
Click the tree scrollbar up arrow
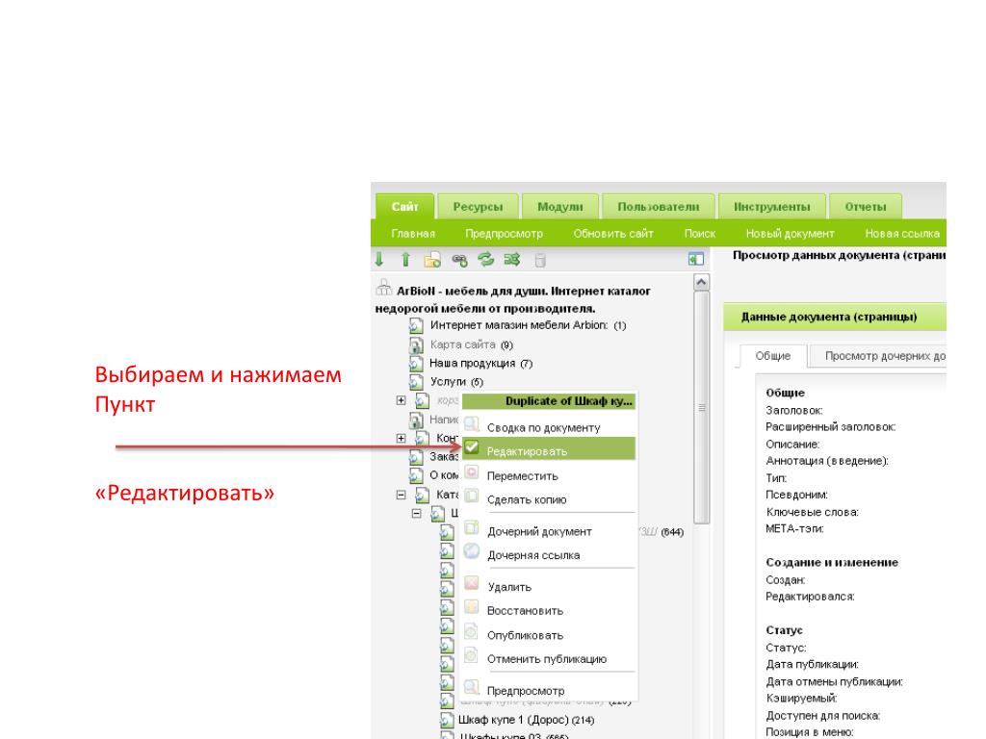pos(701,282)
